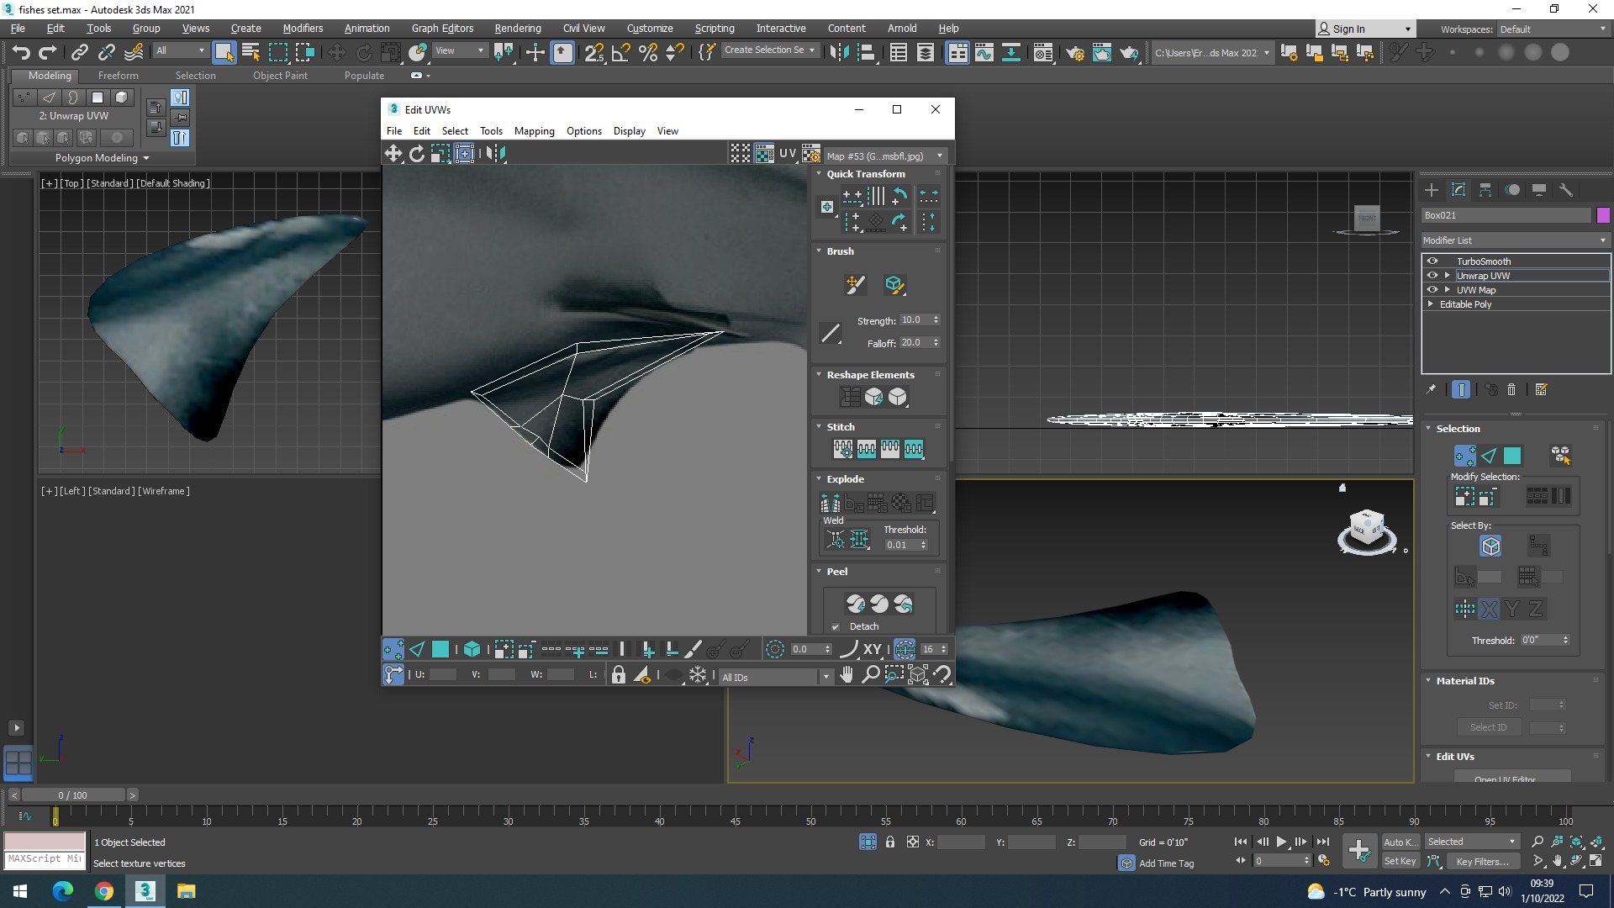Click Remove modifier trash icon

click(x=1511, y=389)
